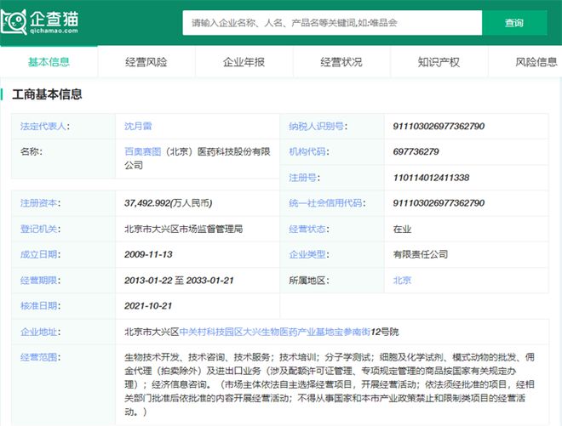Click the 经营范围 label

pyautogui.click(x=40, y=357)
